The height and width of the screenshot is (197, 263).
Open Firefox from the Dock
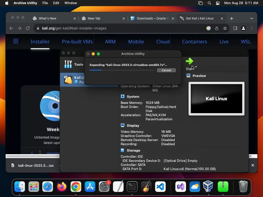(x=62, y=186)
